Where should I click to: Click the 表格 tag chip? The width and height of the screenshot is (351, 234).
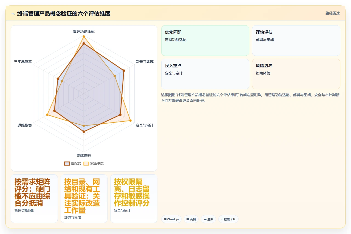click(191, 219)
